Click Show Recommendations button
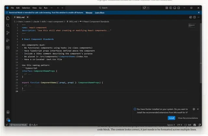This screenshot has height=136, width=208. click(188, 118)
